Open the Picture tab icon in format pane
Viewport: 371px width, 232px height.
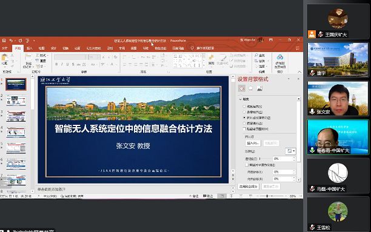click(x=259, y=88)
